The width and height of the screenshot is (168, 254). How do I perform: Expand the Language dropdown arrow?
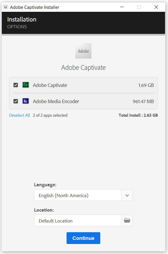(127, 195)
